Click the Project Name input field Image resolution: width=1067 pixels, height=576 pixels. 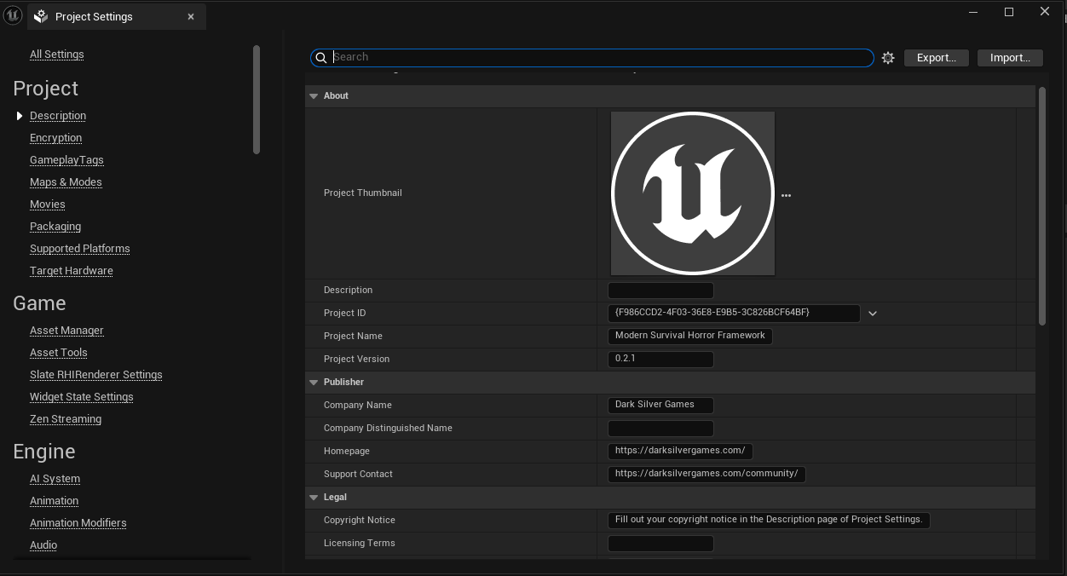pyautogui.click(x=689, y=336)
